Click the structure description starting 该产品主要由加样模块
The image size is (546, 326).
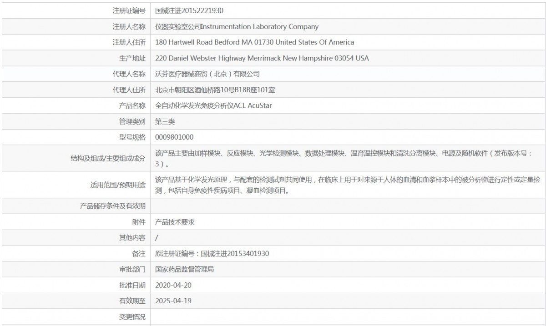[344, 158]
